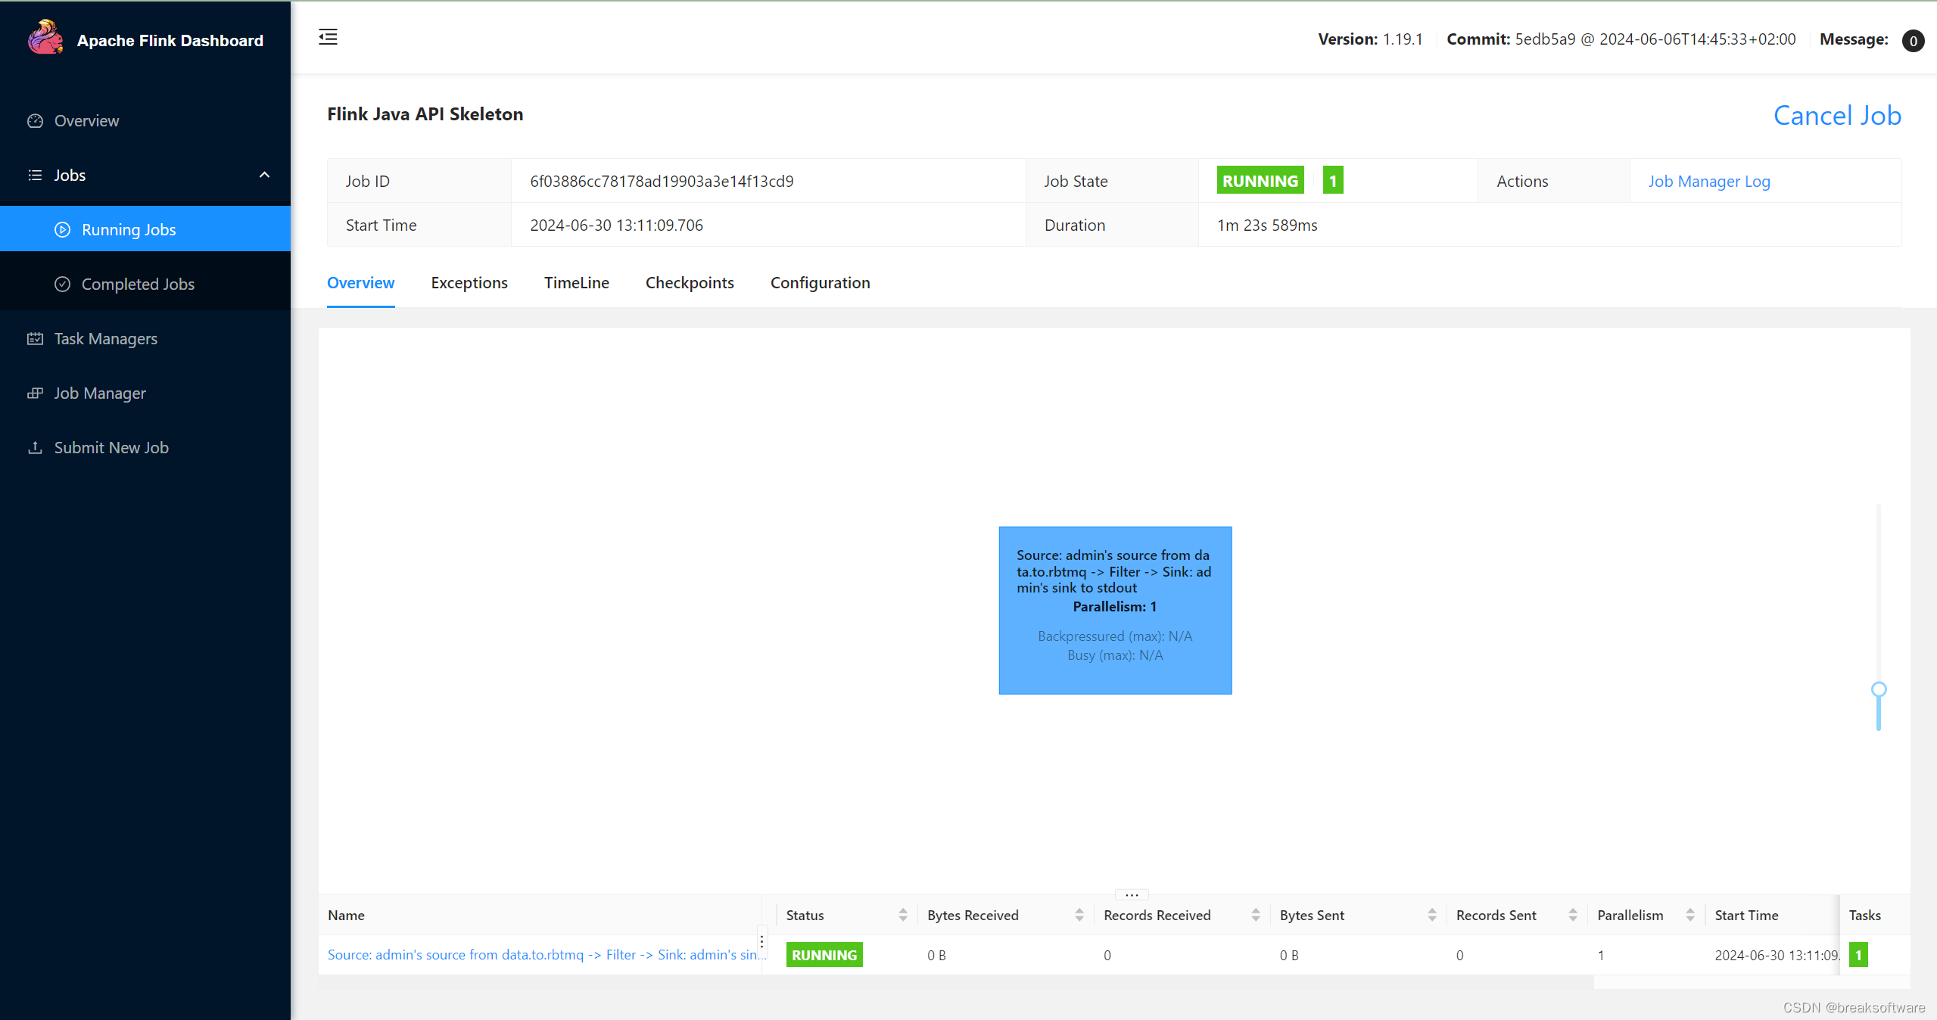The height and width of the screenshot is (1020, 1937).
Task: Click the three-dot column resize handle beside Name
Action: [x=761, y=943]
